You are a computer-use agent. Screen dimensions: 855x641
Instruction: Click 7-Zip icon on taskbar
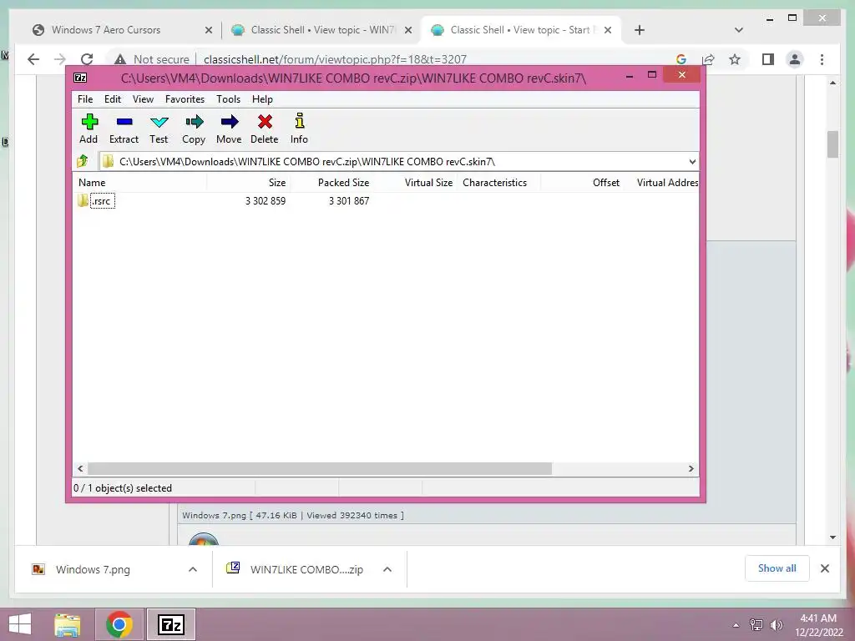(x=170, y=624)
